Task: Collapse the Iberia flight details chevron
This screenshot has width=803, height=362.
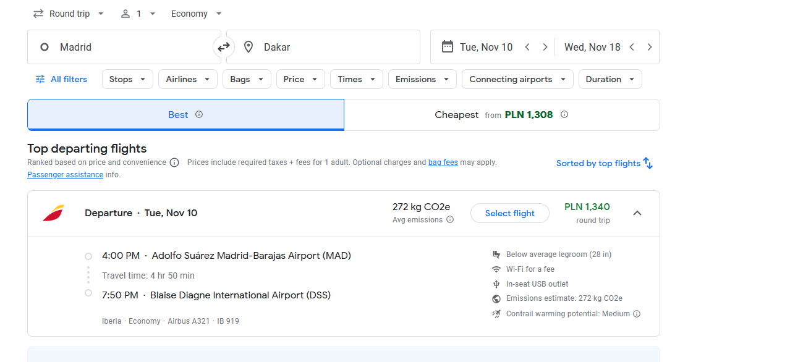Action: 637,213
